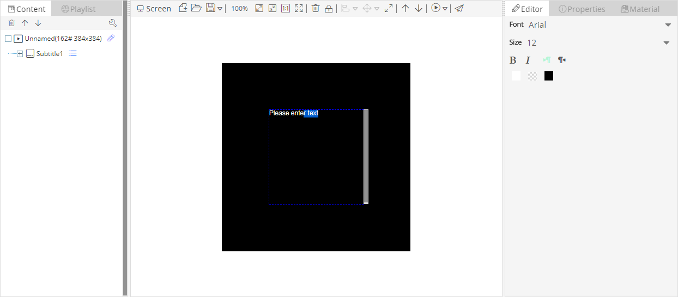Open the play options dropdown arrow
This screenshot has width=678, height=297.
(x=445, y=9)
